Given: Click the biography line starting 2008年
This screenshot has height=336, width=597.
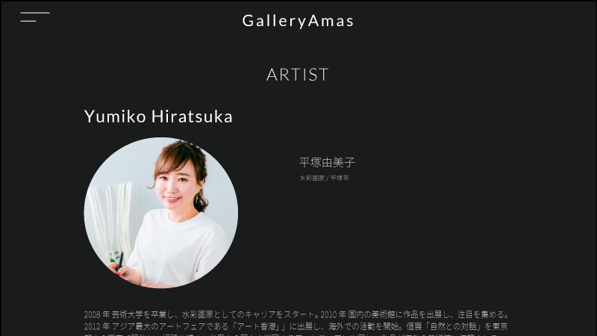Looking at the screenshot, I should click(x=296, y=314).
